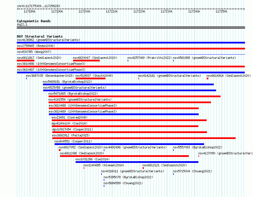Screen dimensions: 253x197
Task: Click nsv604552 (Cooper2011) label
Action: (x=73, y=141)
